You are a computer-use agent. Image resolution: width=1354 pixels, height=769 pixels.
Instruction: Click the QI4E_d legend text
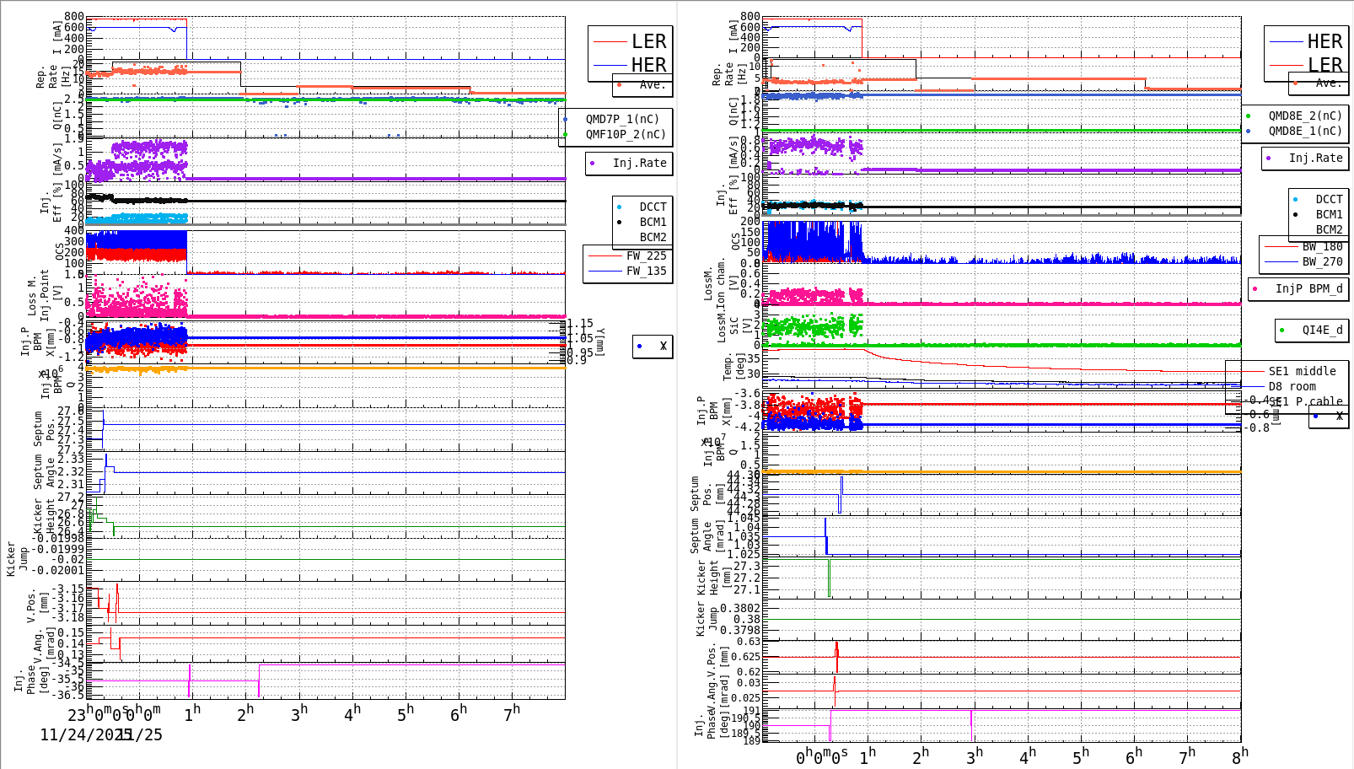pos(1322,331)
